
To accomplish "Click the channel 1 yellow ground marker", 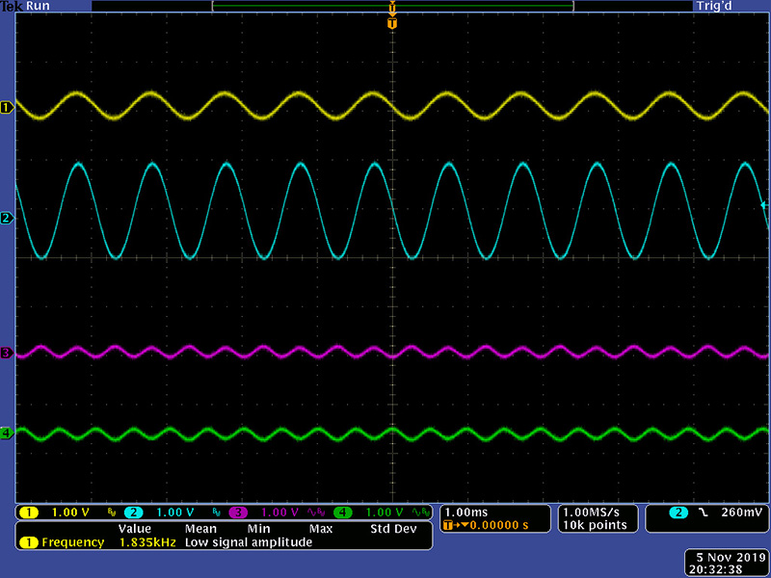I will point(6,107).
